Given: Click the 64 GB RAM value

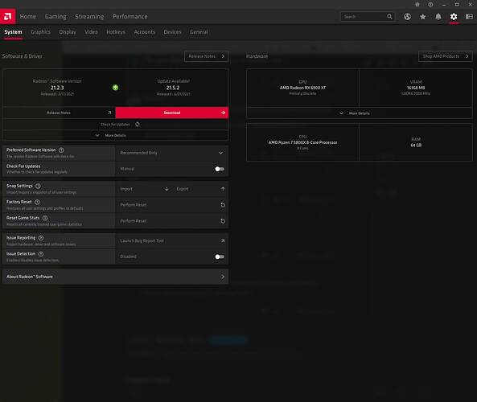Looking at the screenshot, I should 416,146.
